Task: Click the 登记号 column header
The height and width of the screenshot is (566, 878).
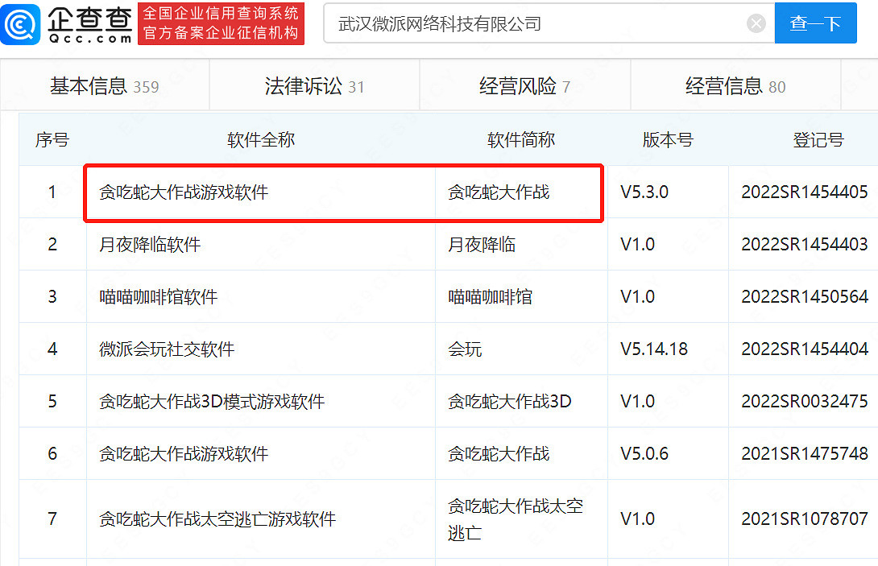Action: [818, 139]
